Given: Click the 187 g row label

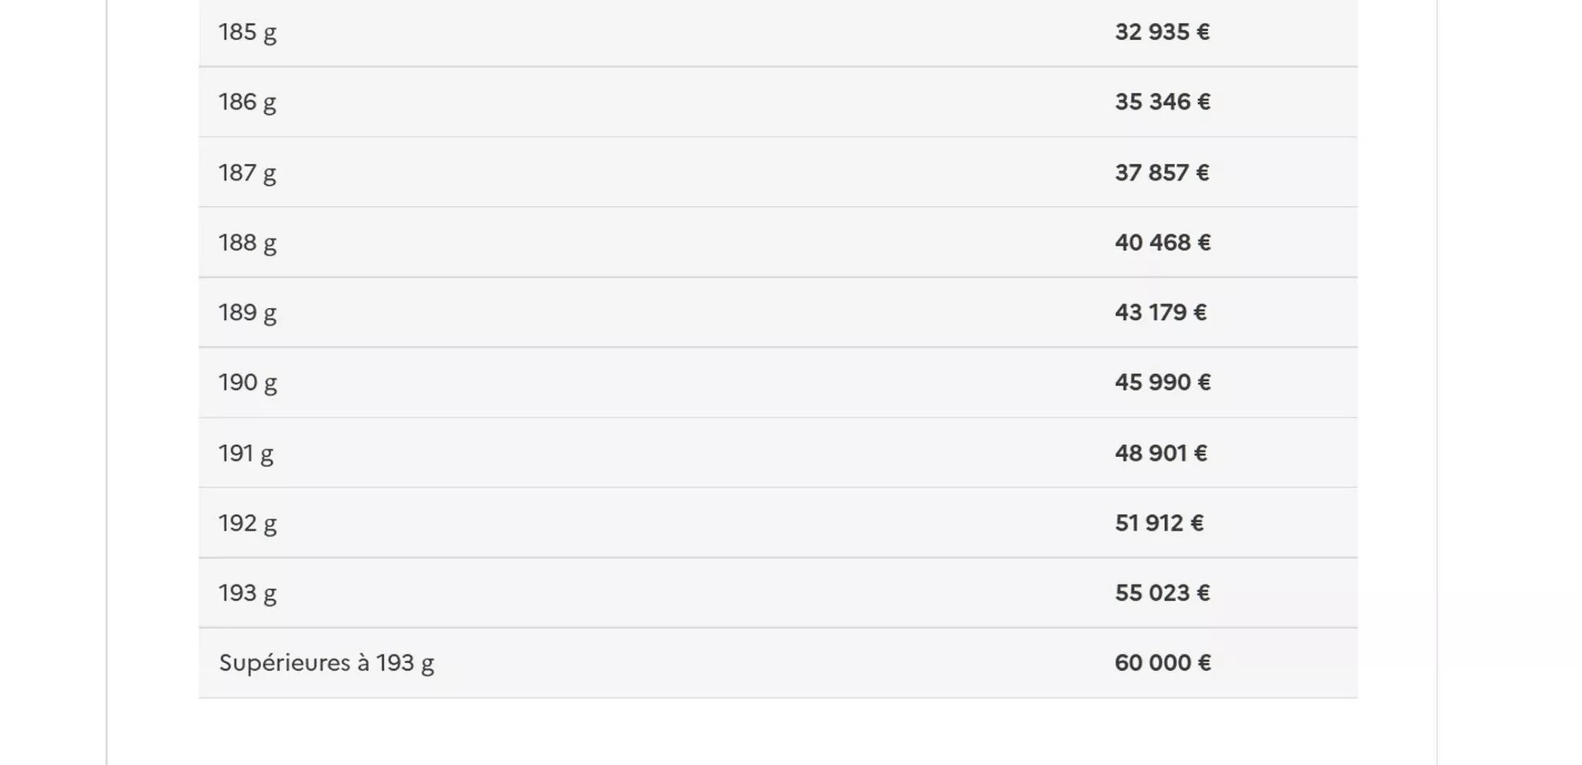Looking at the screenshot, I should click(x=247, y=173).
